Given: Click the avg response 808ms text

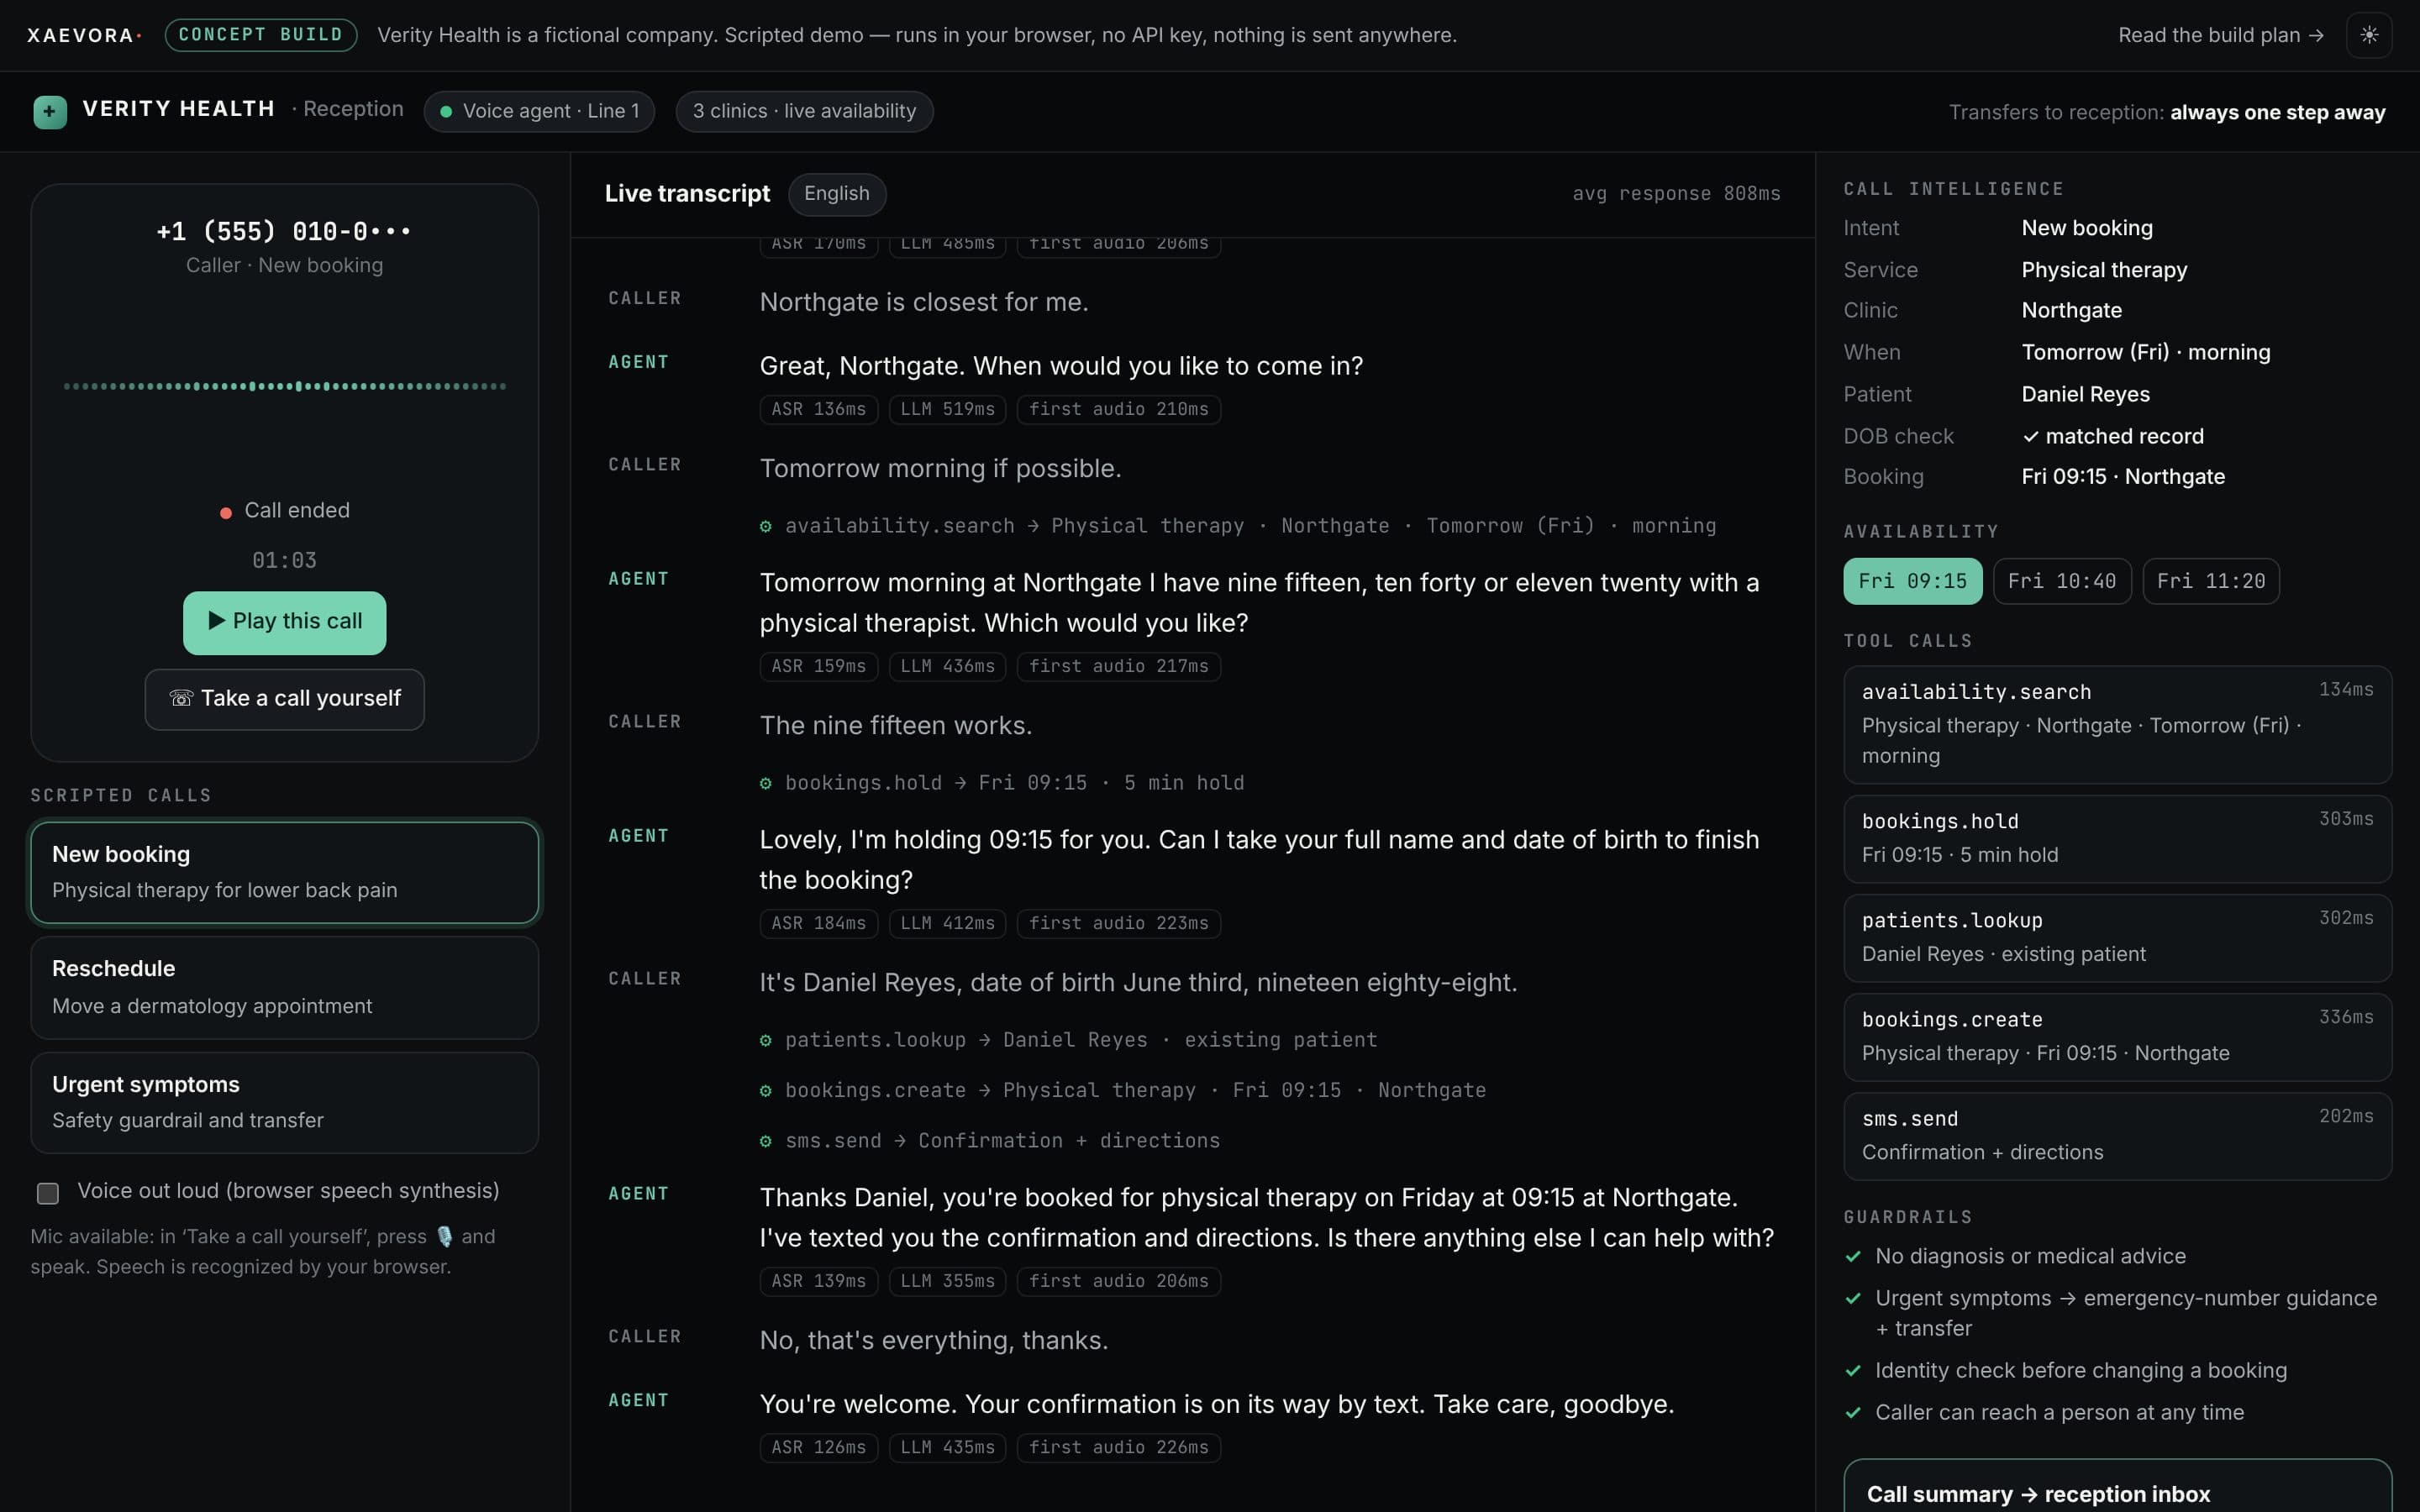Looking at the screenshot, I should point(1676,194).
